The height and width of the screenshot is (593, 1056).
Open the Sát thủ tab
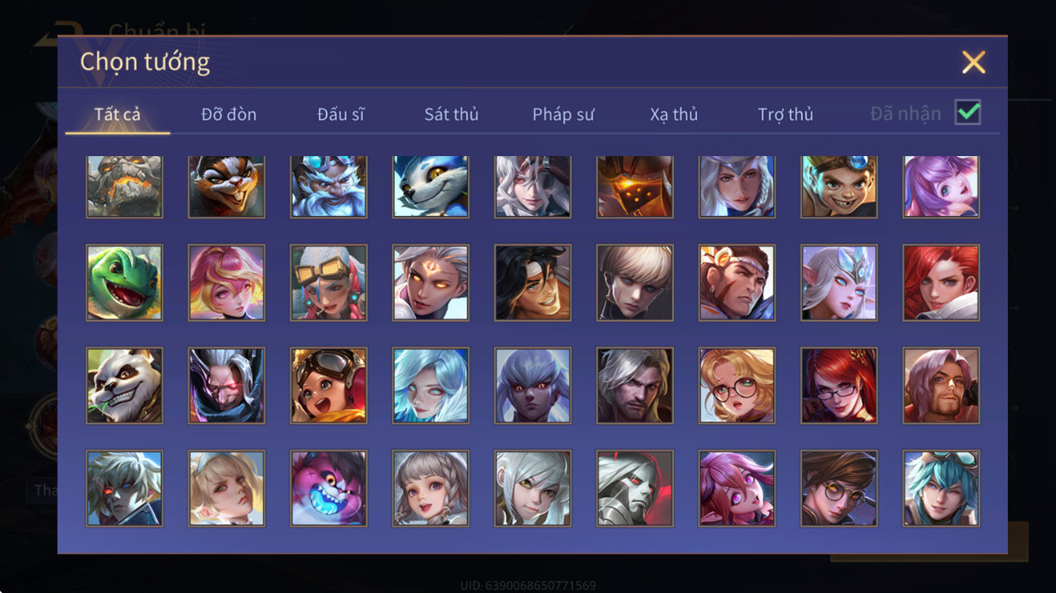tap(451, 114)
